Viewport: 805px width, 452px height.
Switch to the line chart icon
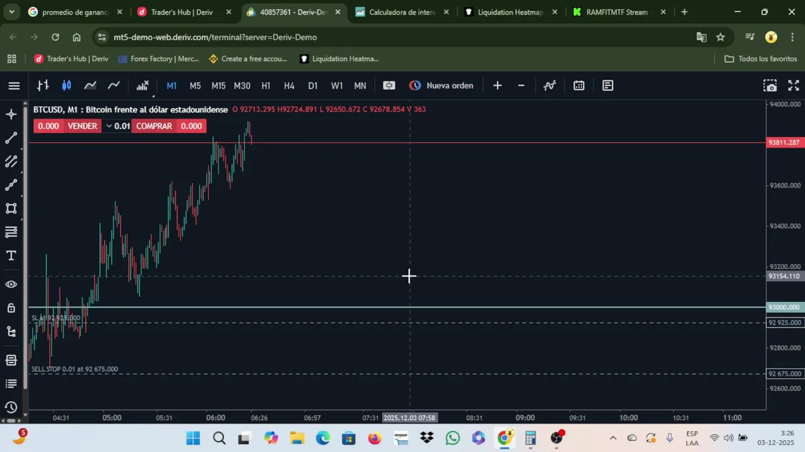[x=90, y=85]
